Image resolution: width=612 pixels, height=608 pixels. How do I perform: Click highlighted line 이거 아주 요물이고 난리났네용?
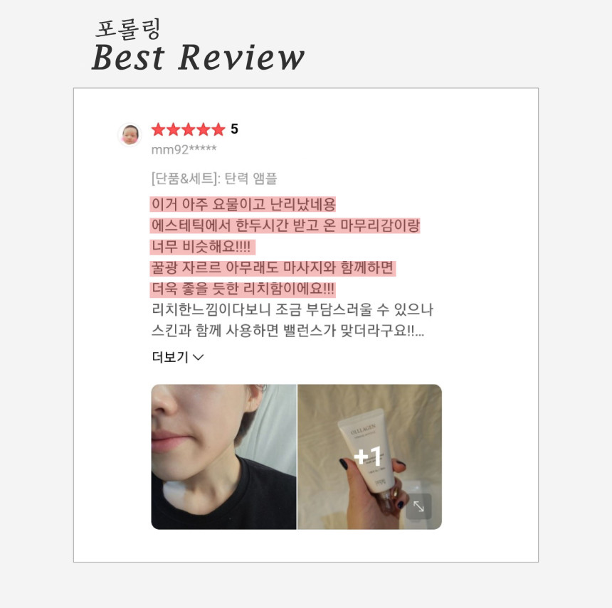[x=243, y=204]
